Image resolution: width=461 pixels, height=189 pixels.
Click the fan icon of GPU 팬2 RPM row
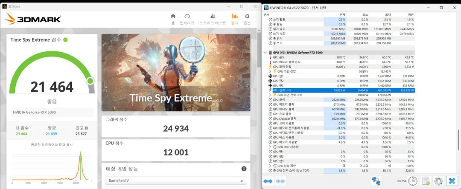271,81
